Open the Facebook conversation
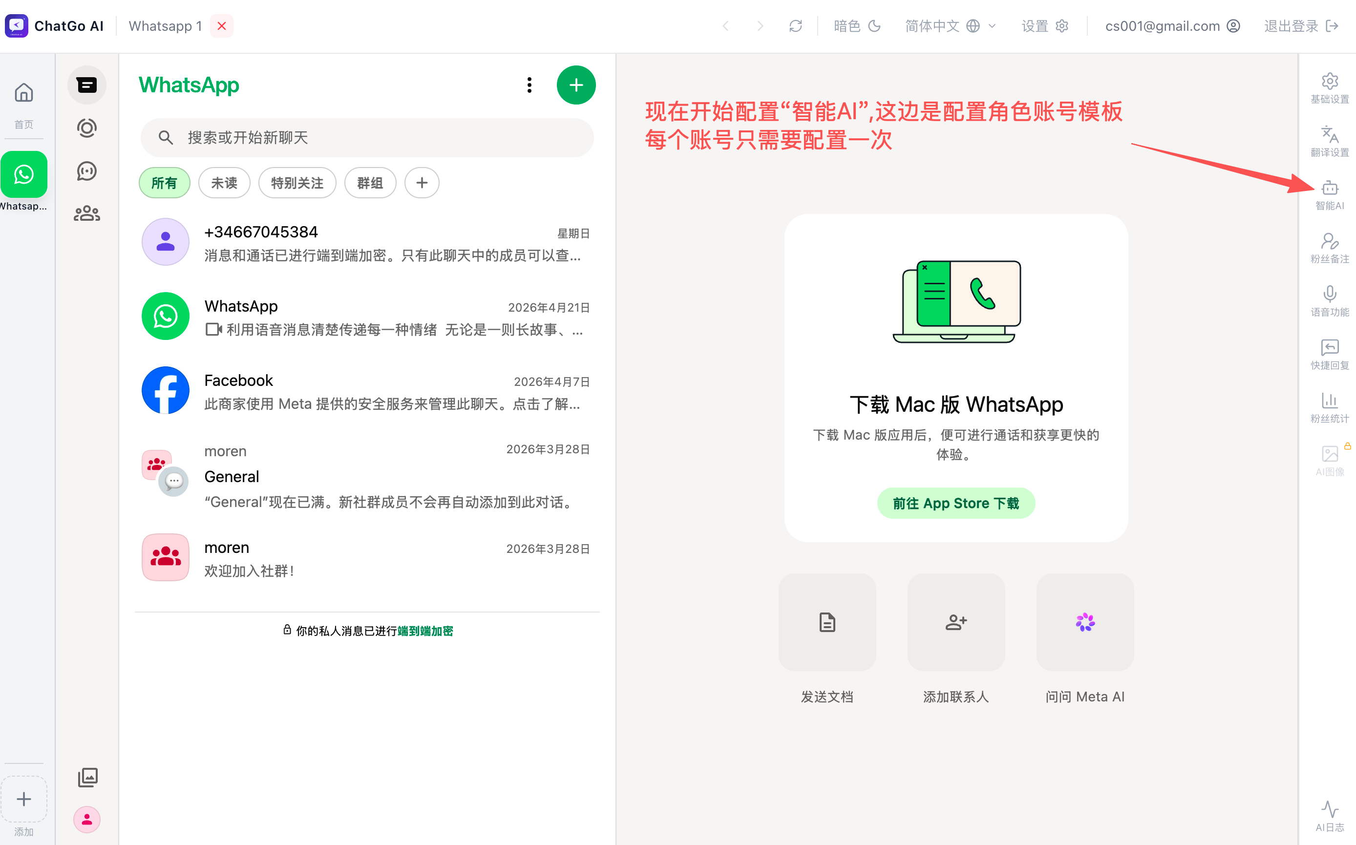 tap(367, 391)
